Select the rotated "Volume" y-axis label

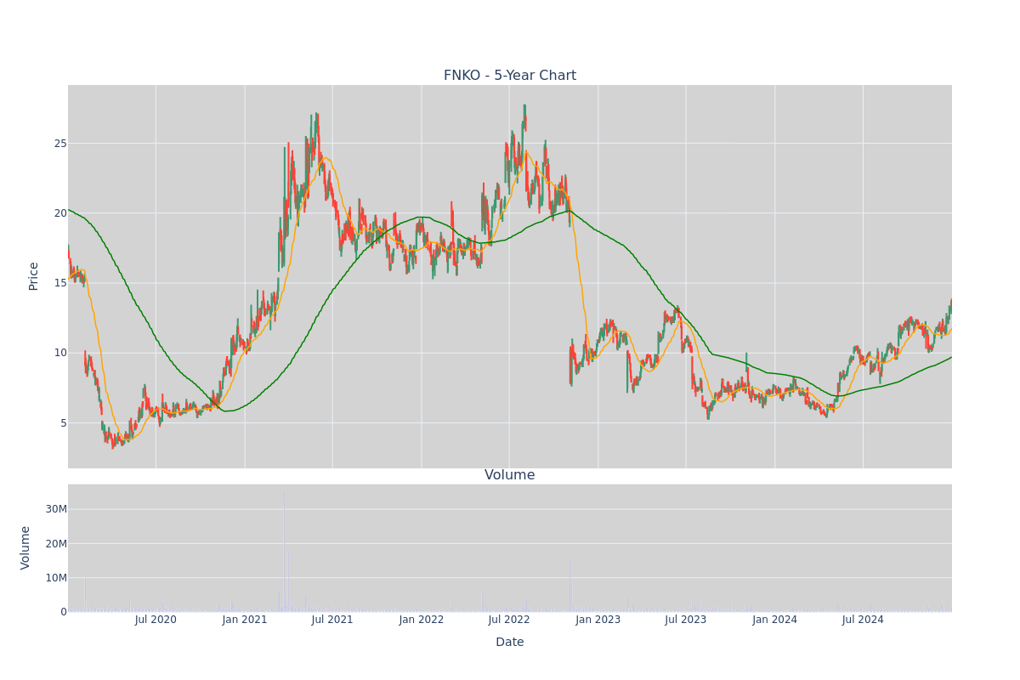tap(25, 547)
